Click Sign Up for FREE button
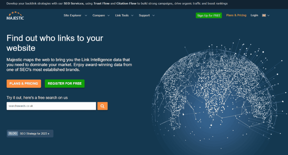The width and height of the screenshot is (288, 155). pyautogui.click(x=209, y=15)
